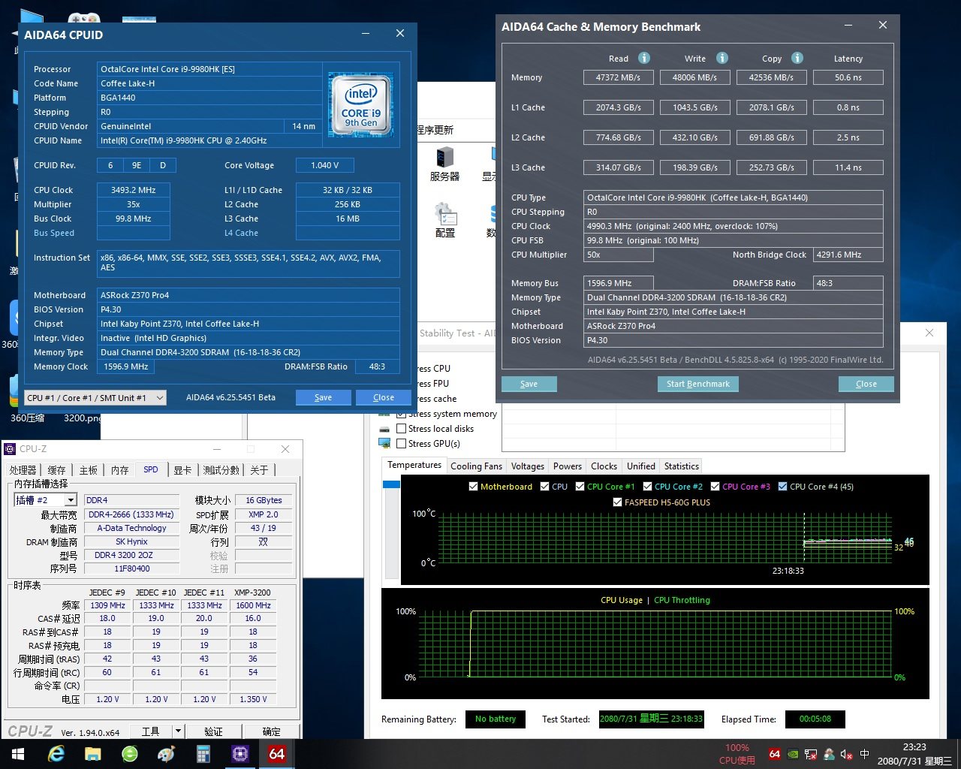Click the blue temperature graph scale slider
Image resolution: width=961 pixels, height=769 pixels.
[391, 484]
